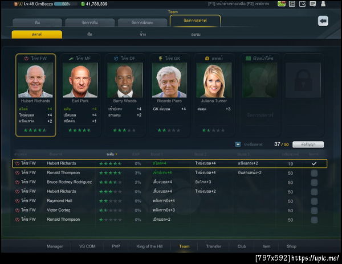Select Earl Park MF coach portrait
The image size is (342, 264).
[x=80, y=80]
